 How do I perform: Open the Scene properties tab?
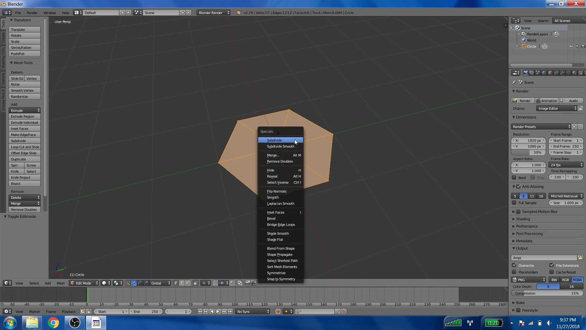(538, 73)
